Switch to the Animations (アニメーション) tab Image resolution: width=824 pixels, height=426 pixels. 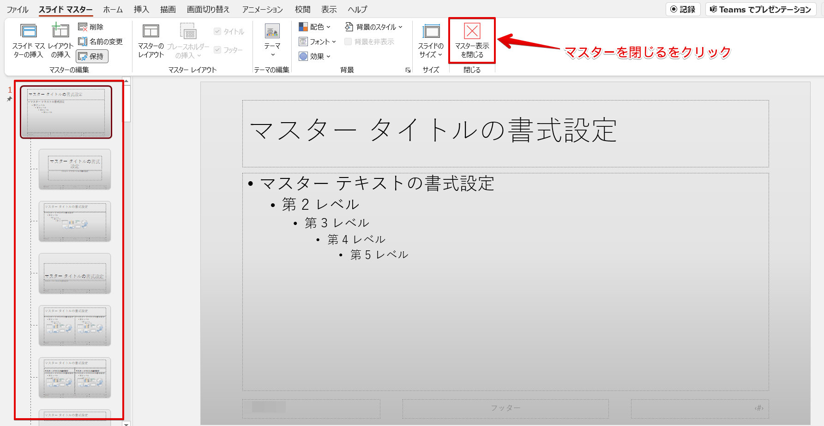click(263, 10)
